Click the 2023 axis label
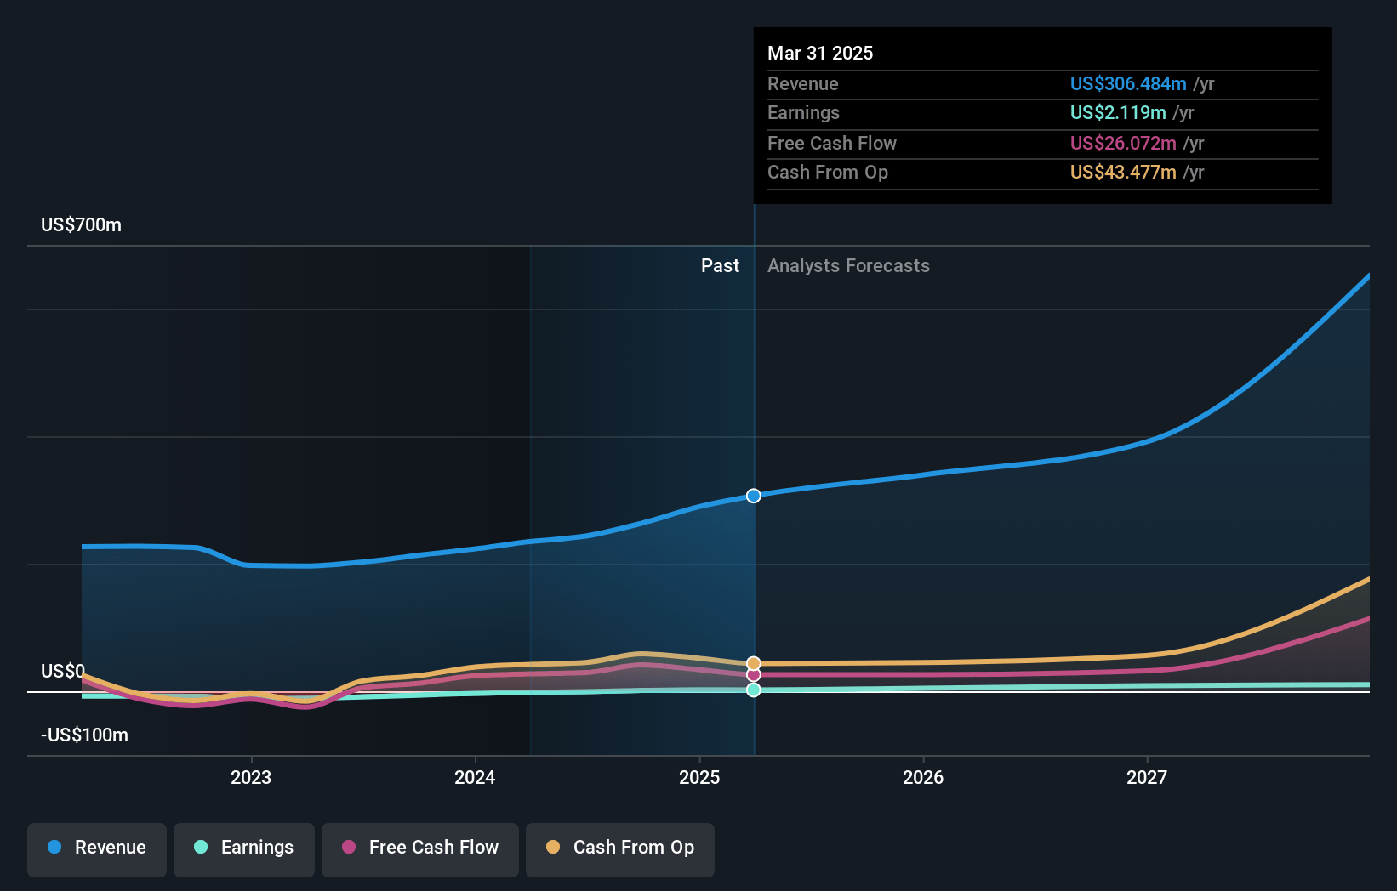This screenshot has height=891, width=1397. [251, 777]
